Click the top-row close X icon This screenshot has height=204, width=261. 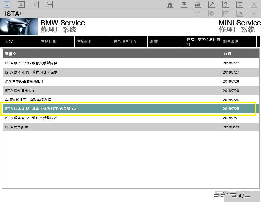254,4
